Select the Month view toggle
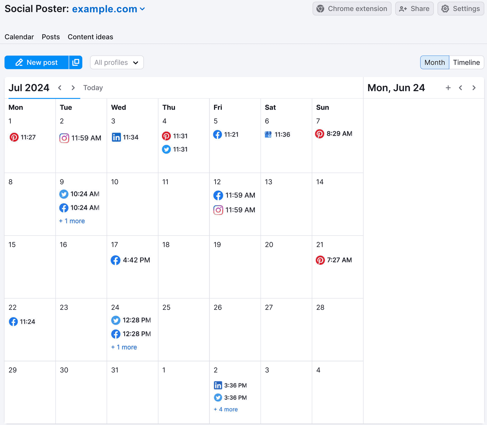487x425 pixels. tap(434, 62)
